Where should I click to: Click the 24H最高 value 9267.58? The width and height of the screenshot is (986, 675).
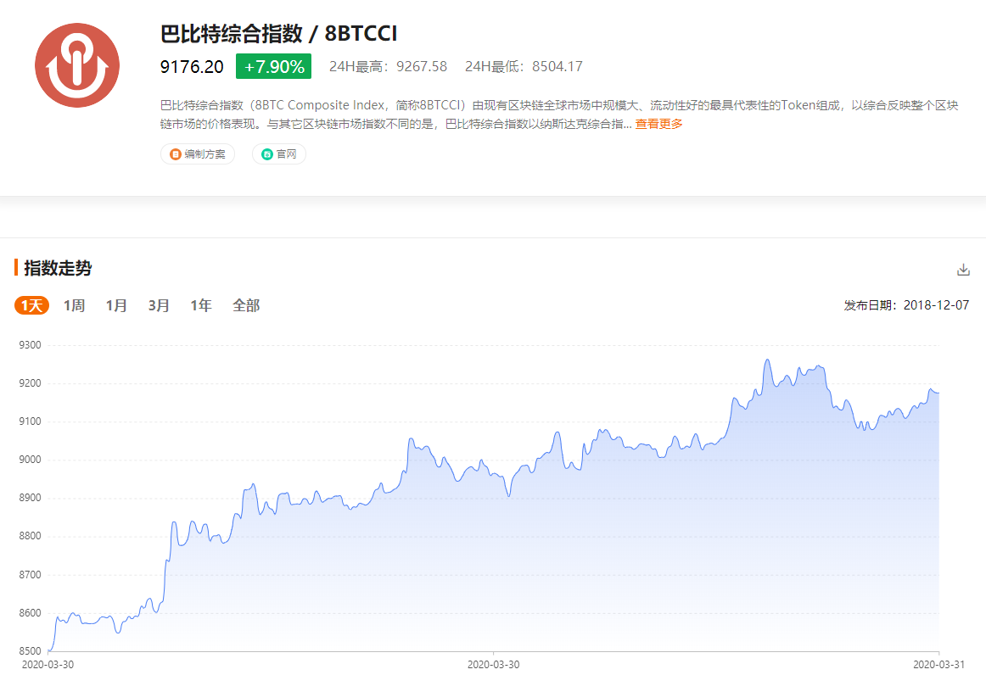(x=422, y=67)
